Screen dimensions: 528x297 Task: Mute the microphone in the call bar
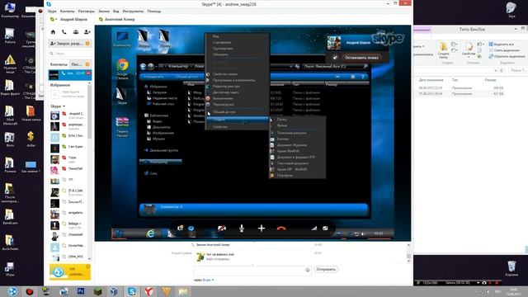pyautogui.click(x=242, y=229)
